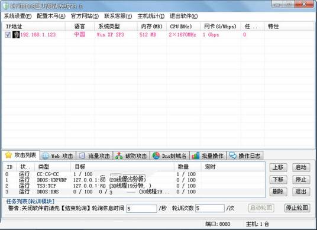
Task: Sort by the 系统类型 column header
Action: 116,26
